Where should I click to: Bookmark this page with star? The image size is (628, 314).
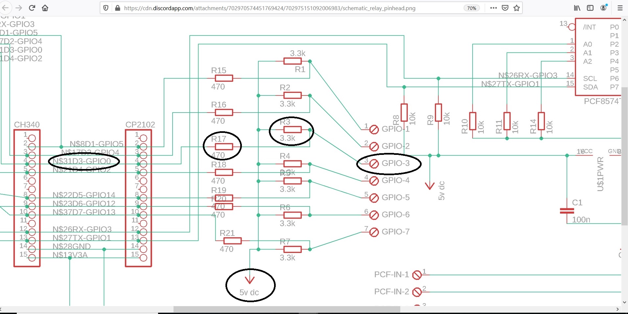(517, 8)
